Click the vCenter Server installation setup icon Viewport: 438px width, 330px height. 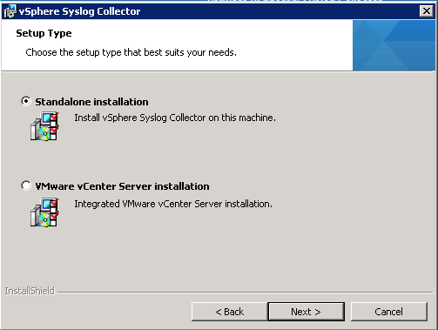[45, 212]
